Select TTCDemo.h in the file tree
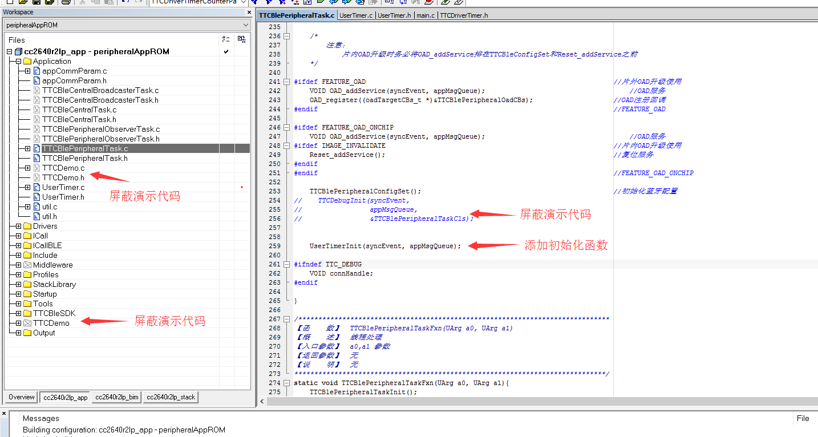Image resolution: width=818 pixels, height=437 pixels. coord(63,177)
